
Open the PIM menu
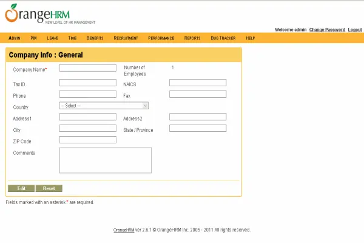pos(34,38)
